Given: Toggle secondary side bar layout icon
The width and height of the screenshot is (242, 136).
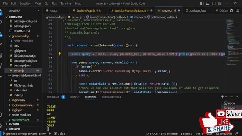Looking at the screenshot, I should [x=214, y=3].
